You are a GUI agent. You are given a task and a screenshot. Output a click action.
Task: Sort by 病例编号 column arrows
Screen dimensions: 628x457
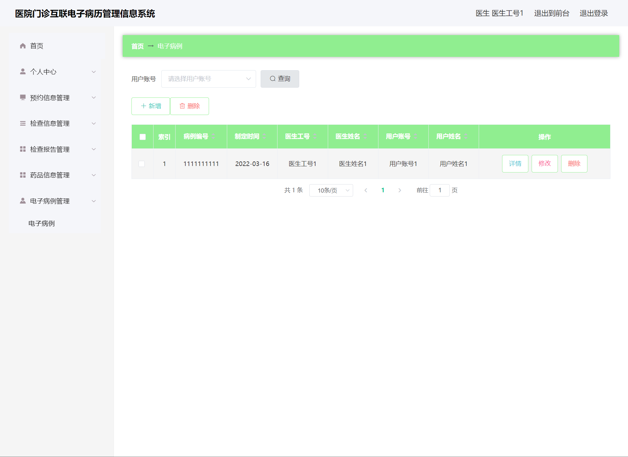coord(213,136)
